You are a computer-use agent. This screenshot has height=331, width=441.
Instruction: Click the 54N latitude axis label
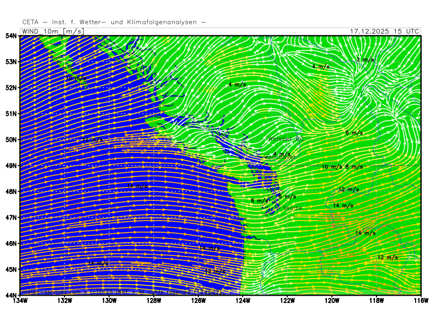[11, 35]
